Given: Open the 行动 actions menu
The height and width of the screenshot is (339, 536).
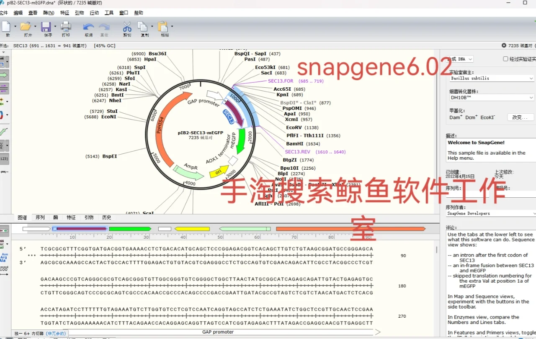Looking at the screenshot, I should pos(94,13).
